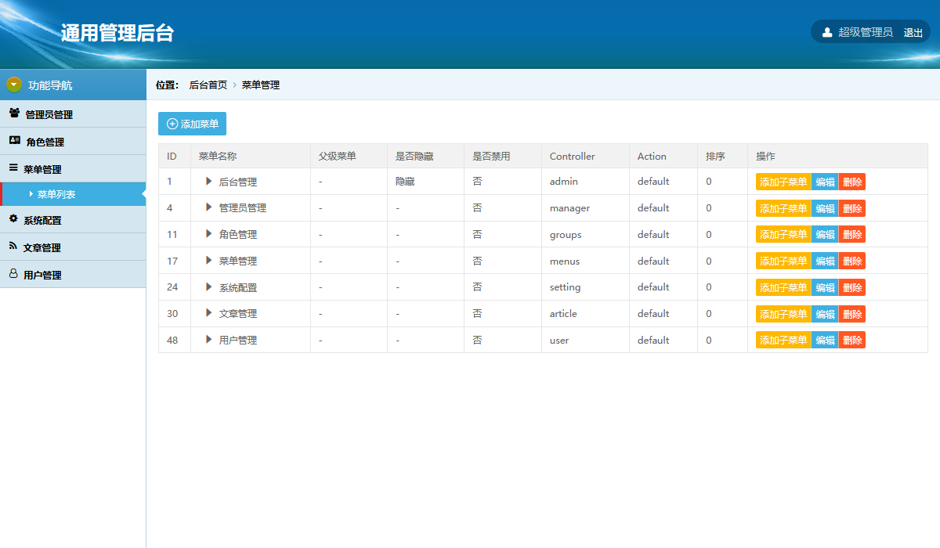Click the hamburger list icon beside 菜单管理
The image size is (940, 548).
pyautogui.click(x=13, y=168)
